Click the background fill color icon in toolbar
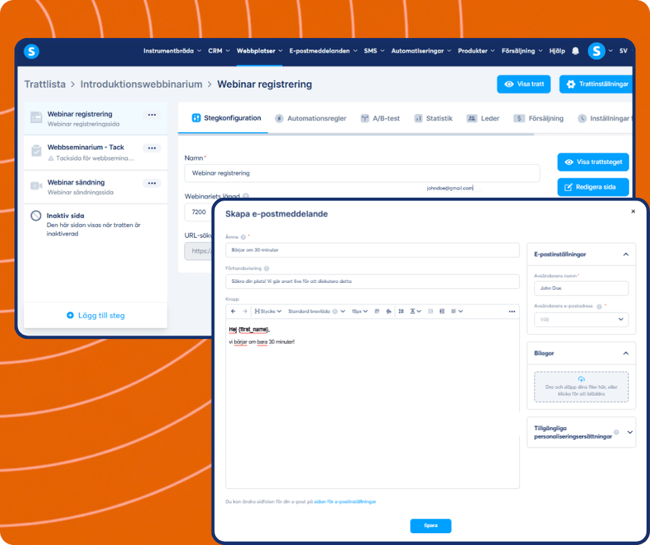This screenshot has height=545, width=650. click(389, 311)
